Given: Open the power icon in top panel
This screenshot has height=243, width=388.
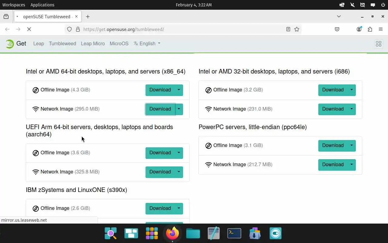Looking at the screenshot, I should (383, 5).
